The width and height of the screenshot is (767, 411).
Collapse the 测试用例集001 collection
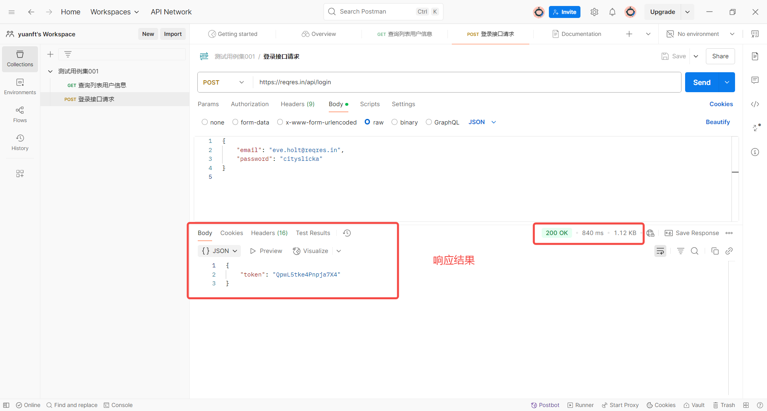(50, 71)
